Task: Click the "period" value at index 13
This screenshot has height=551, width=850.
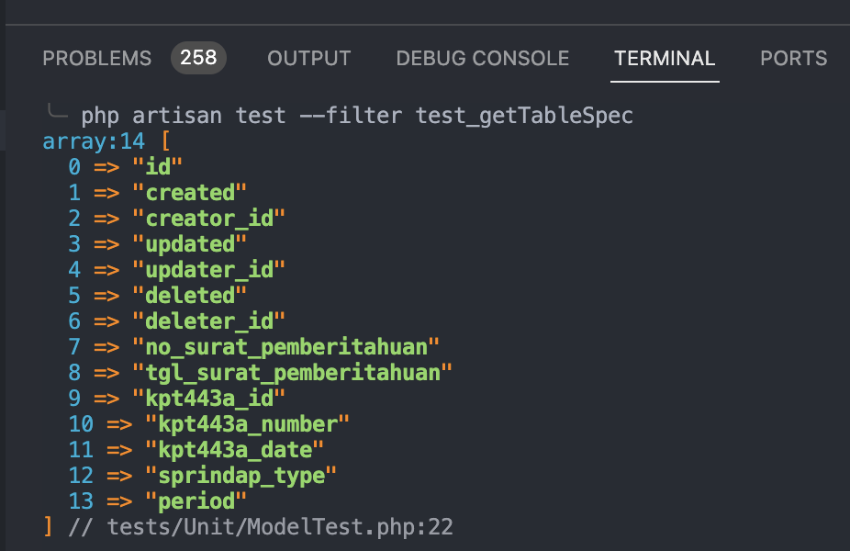Action: tap(196, 501)
